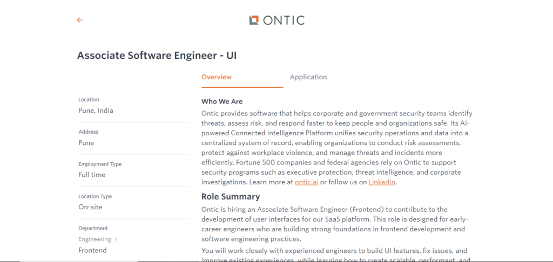Open the ontic.ai link

[x=307, y=182]
